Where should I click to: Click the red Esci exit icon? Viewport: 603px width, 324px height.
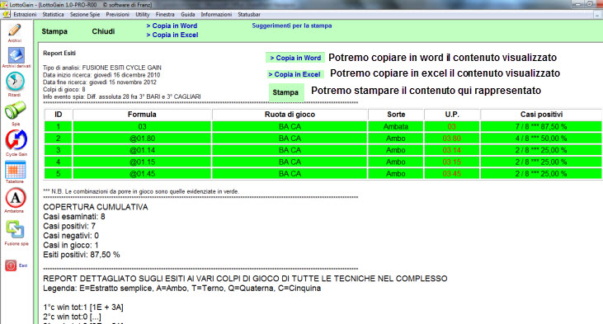pyautogui.click(x=11, y=265)
